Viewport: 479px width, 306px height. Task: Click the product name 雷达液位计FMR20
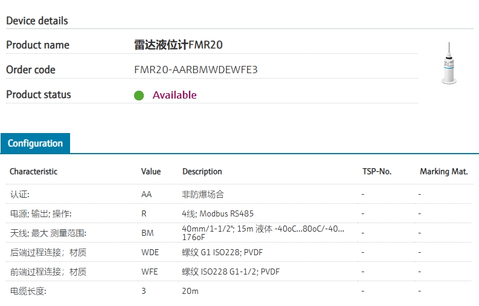(x=178, y=45)
